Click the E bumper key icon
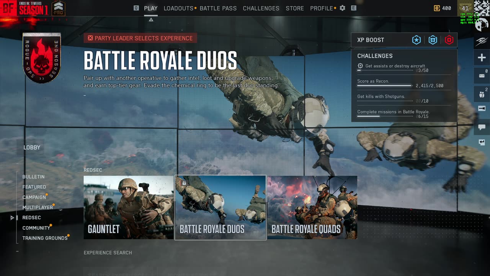490x276 pixels. click(x=354, y=8)
